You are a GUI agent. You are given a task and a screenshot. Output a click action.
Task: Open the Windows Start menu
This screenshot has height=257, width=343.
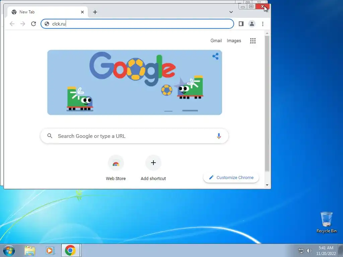9,250
